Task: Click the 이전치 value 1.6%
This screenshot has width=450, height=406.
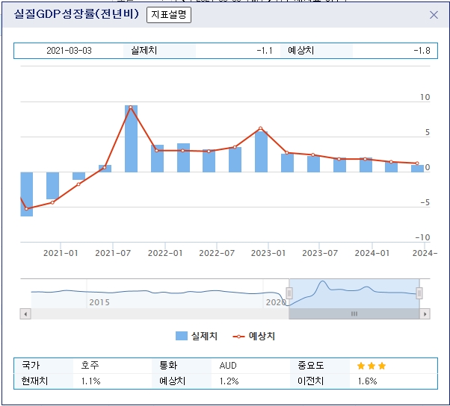Action: point(367,381)
